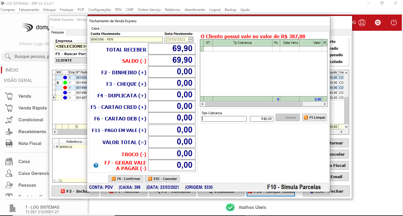Click reference 895010 in the list
Image resolution: width=403 pixels, height=216 pixels.
pos(66,147)
